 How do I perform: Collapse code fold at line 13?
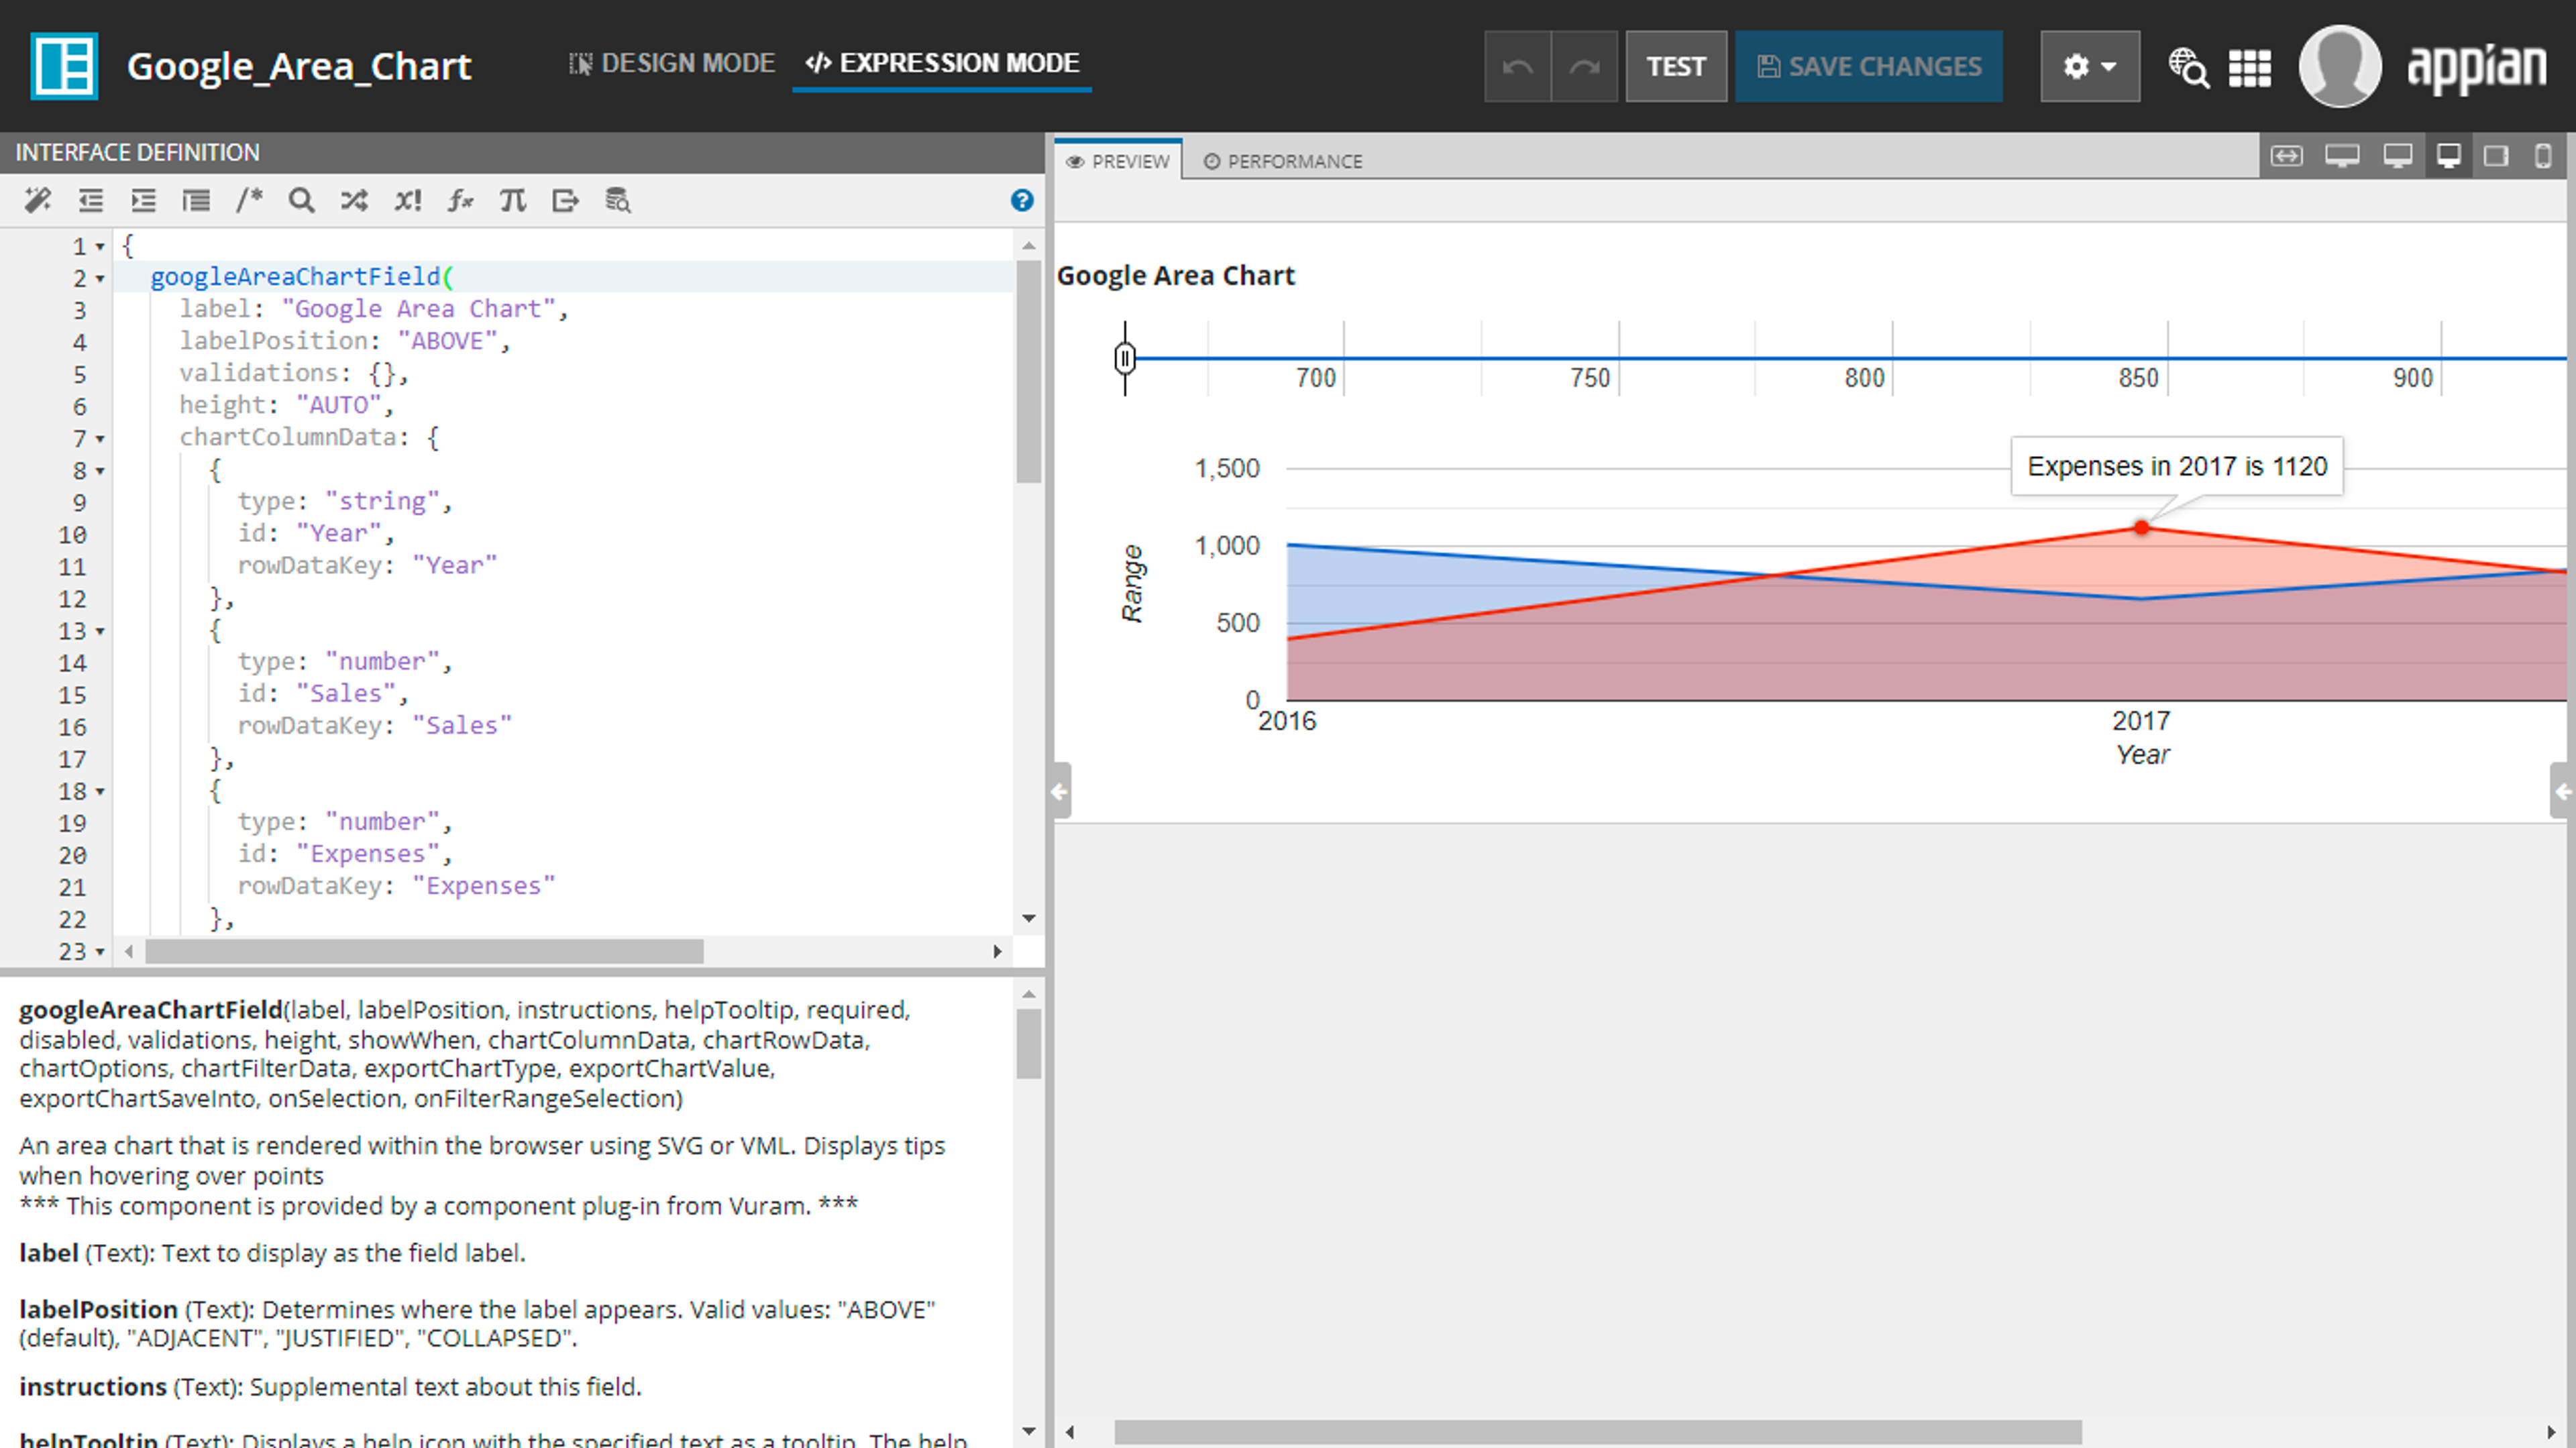(x=100, y=631)
